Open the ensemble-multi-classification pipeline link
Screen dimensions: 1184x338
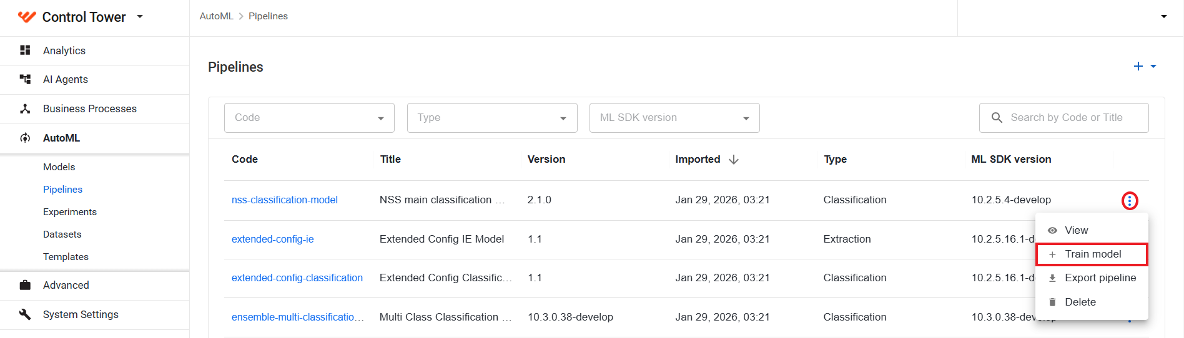(298, 317)
